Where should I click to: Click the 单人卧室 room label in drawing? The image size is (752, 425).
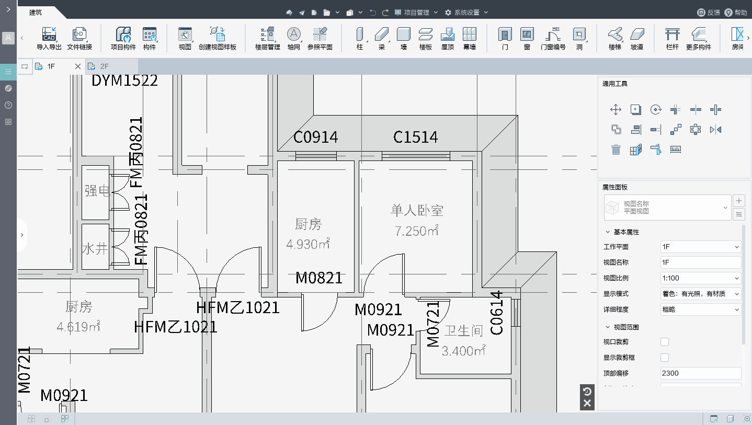tap(417, 211)
